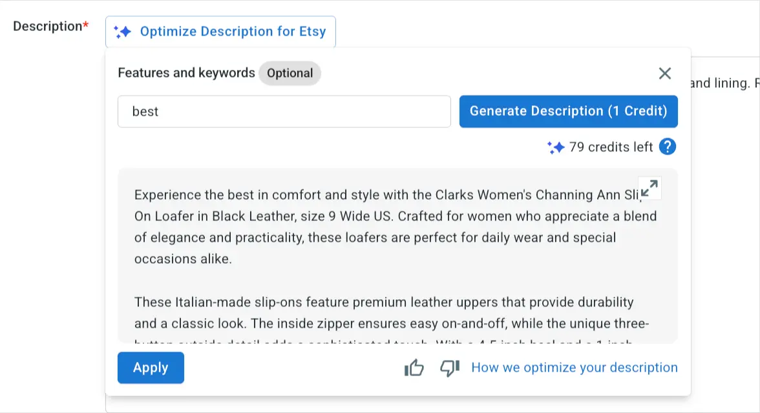Click the sparkle icon next to credits left

click(x=556, y=147)
